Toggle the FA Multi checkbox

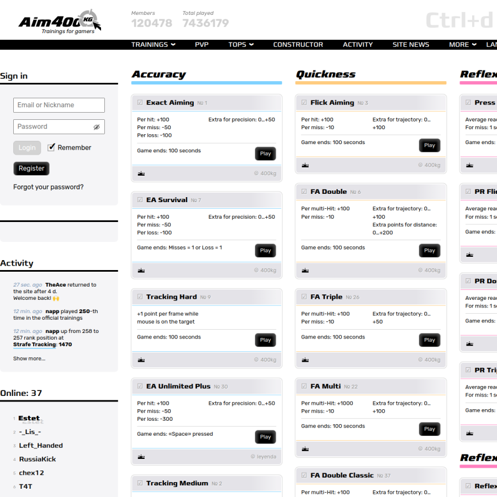304,386
